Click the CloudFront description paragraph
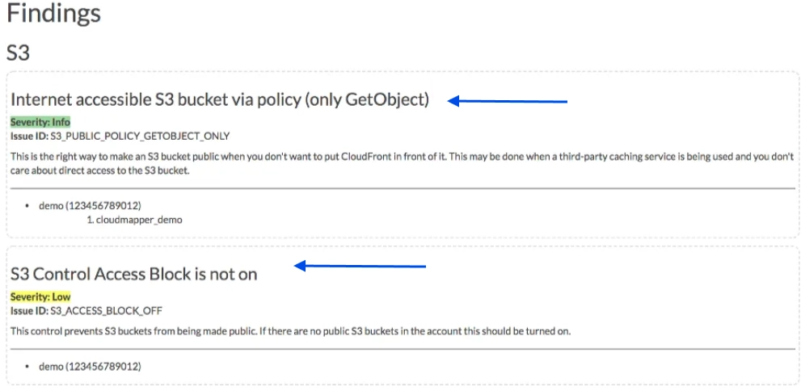Viewport: 801px width, 391px height. click(x=402, y=164)
